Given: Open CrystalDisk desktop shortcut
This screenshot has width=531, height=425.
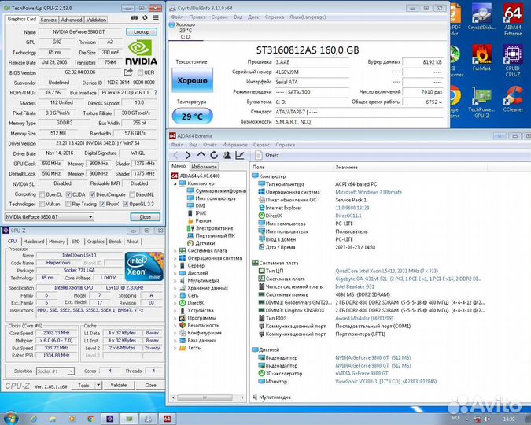Looking at the screenshot, I should [x=481, y=17].
